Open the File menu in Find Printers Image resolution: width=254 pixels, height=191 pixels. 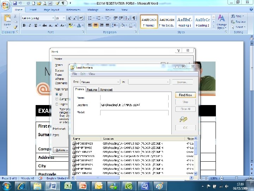pos(74,74)
